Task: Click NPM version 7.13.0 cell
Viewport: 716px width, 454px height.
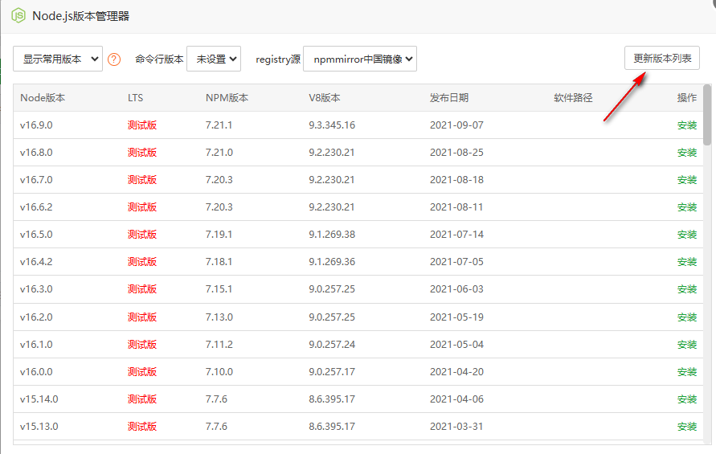Action: (219, 317)
